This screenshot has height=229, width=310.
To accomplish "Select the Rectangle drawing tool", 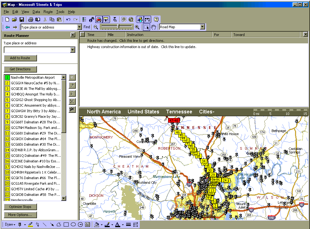I will [x=66, y=224].
